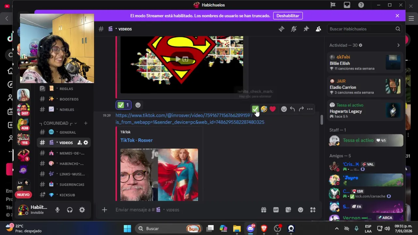Toggle channel notification settings bell
The image size is (418, 235).
(x=294, y=29)
